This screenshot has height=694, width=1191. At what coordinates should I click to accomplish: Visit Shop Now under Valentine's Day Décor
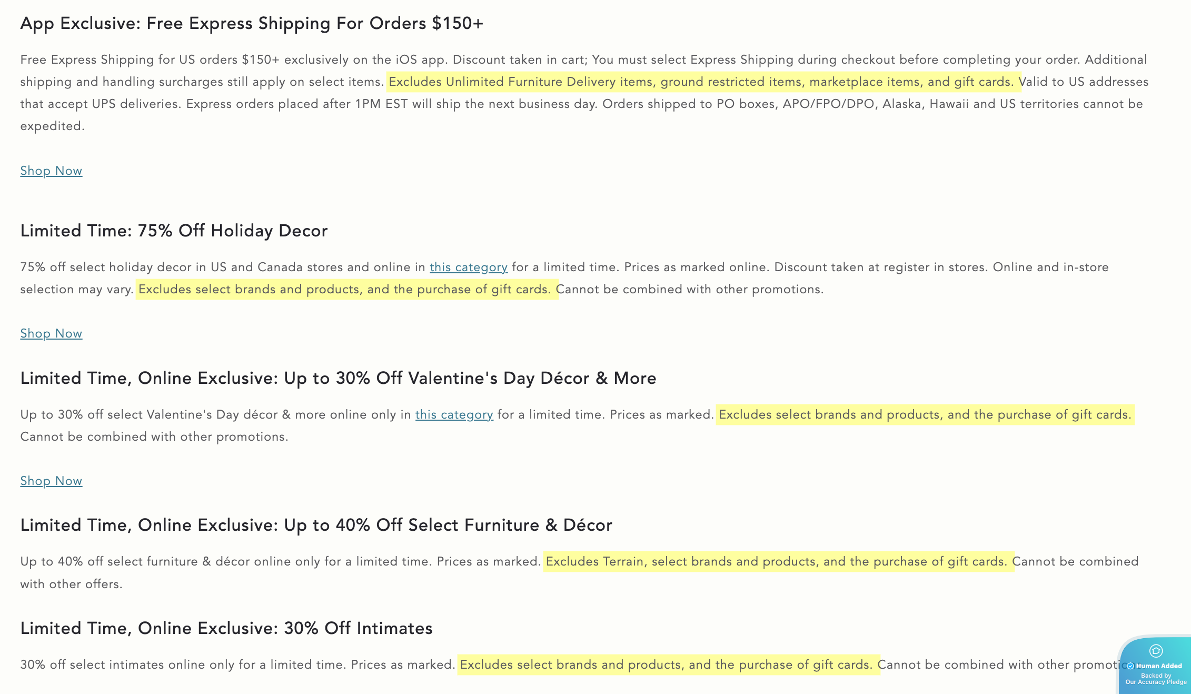point(51,481)
